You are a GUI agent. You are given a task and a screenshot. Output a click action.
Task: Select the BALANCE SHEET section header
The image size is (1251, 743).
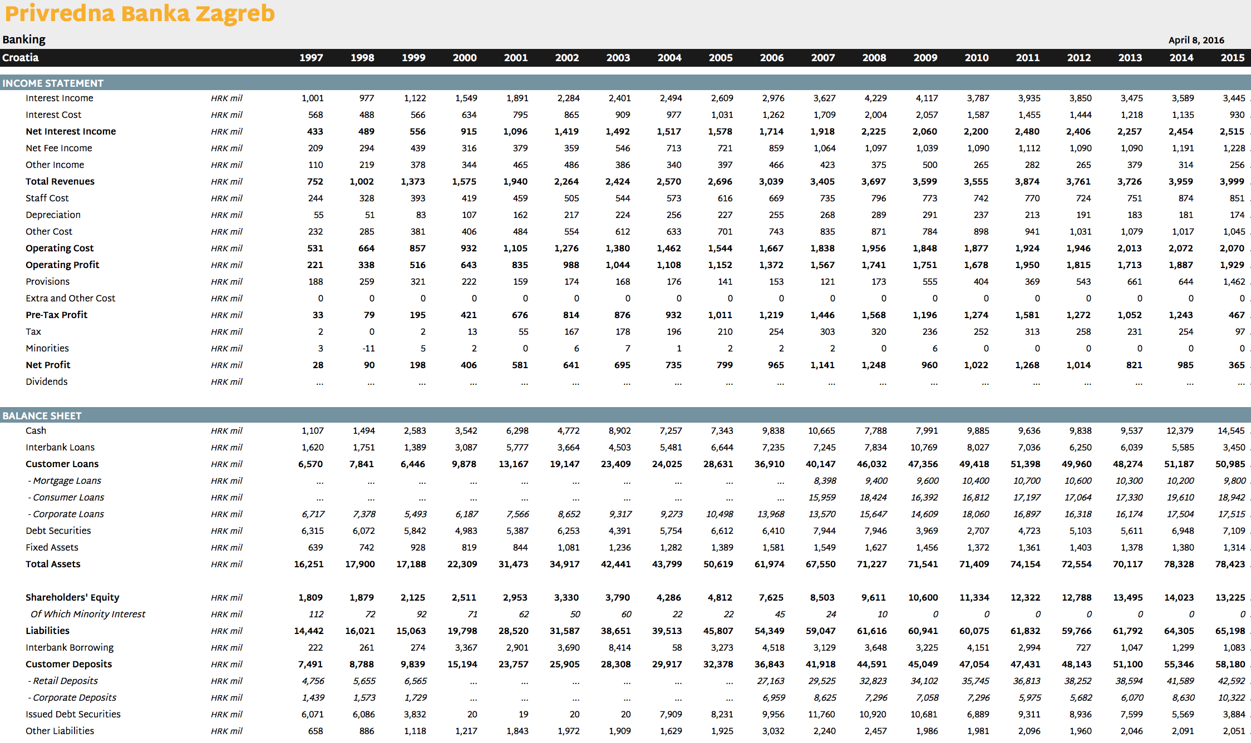point(42,415)
